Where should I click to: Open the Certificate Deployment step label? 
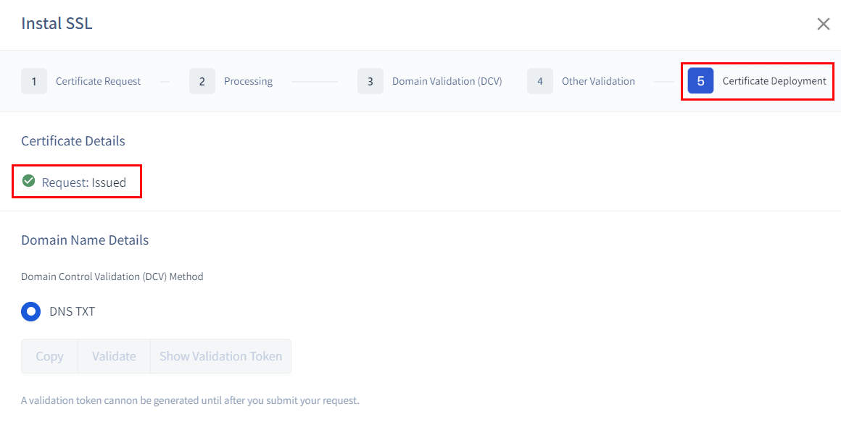tap(774, 81)
